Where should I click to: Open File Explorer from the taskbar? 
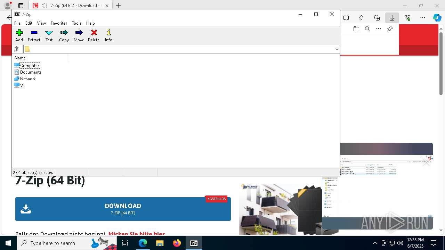(x=160, y=243)
